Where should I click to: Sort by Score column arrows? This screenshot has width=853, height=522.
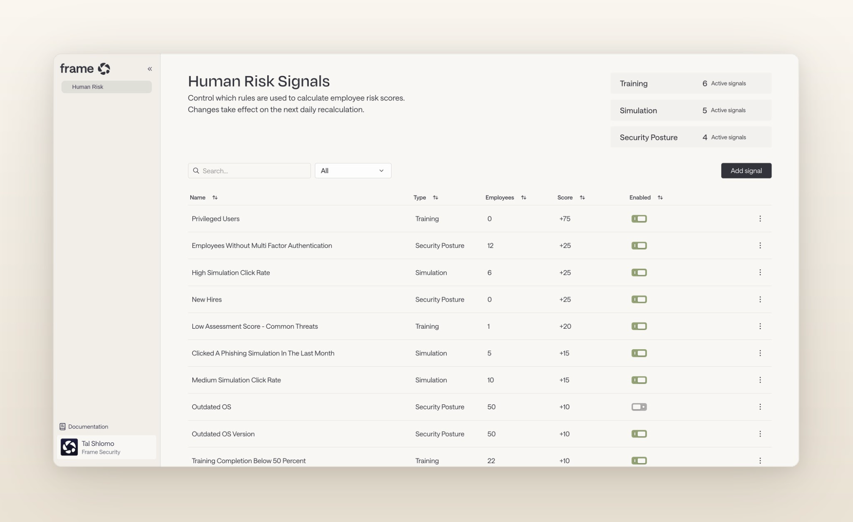point(582,197)
